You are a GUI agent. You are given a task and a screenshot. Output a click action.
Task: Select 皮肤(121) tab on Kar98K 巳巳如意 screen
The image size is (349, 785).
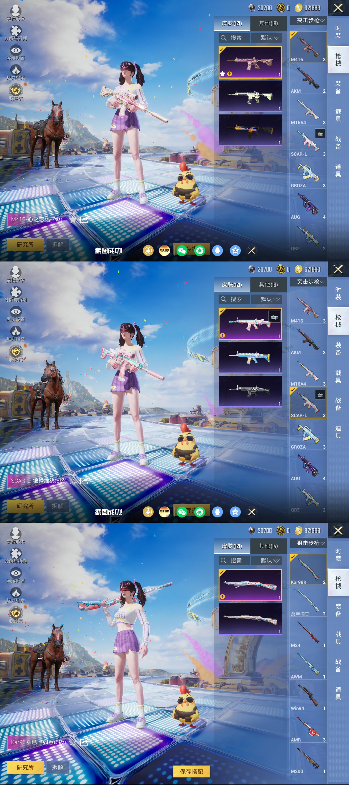click(x=232, y=546)
